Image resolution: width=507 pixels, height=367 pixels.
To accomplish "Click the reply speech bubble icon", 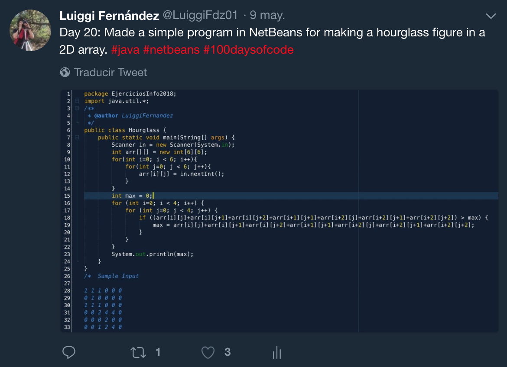I will point(69,352).
